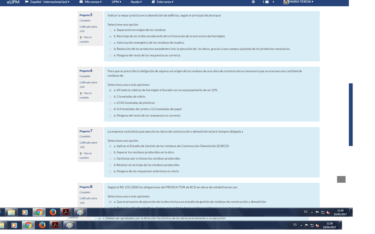Click the MARIA TERESA user avatar picture
Image resolution: width=375 pixels, height=234 pixels.
286,2
